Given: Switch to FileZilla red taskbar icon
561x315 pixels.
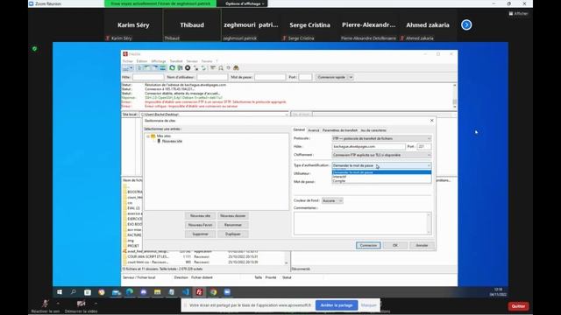Looking at the screenshot, I should click(199, 292).
